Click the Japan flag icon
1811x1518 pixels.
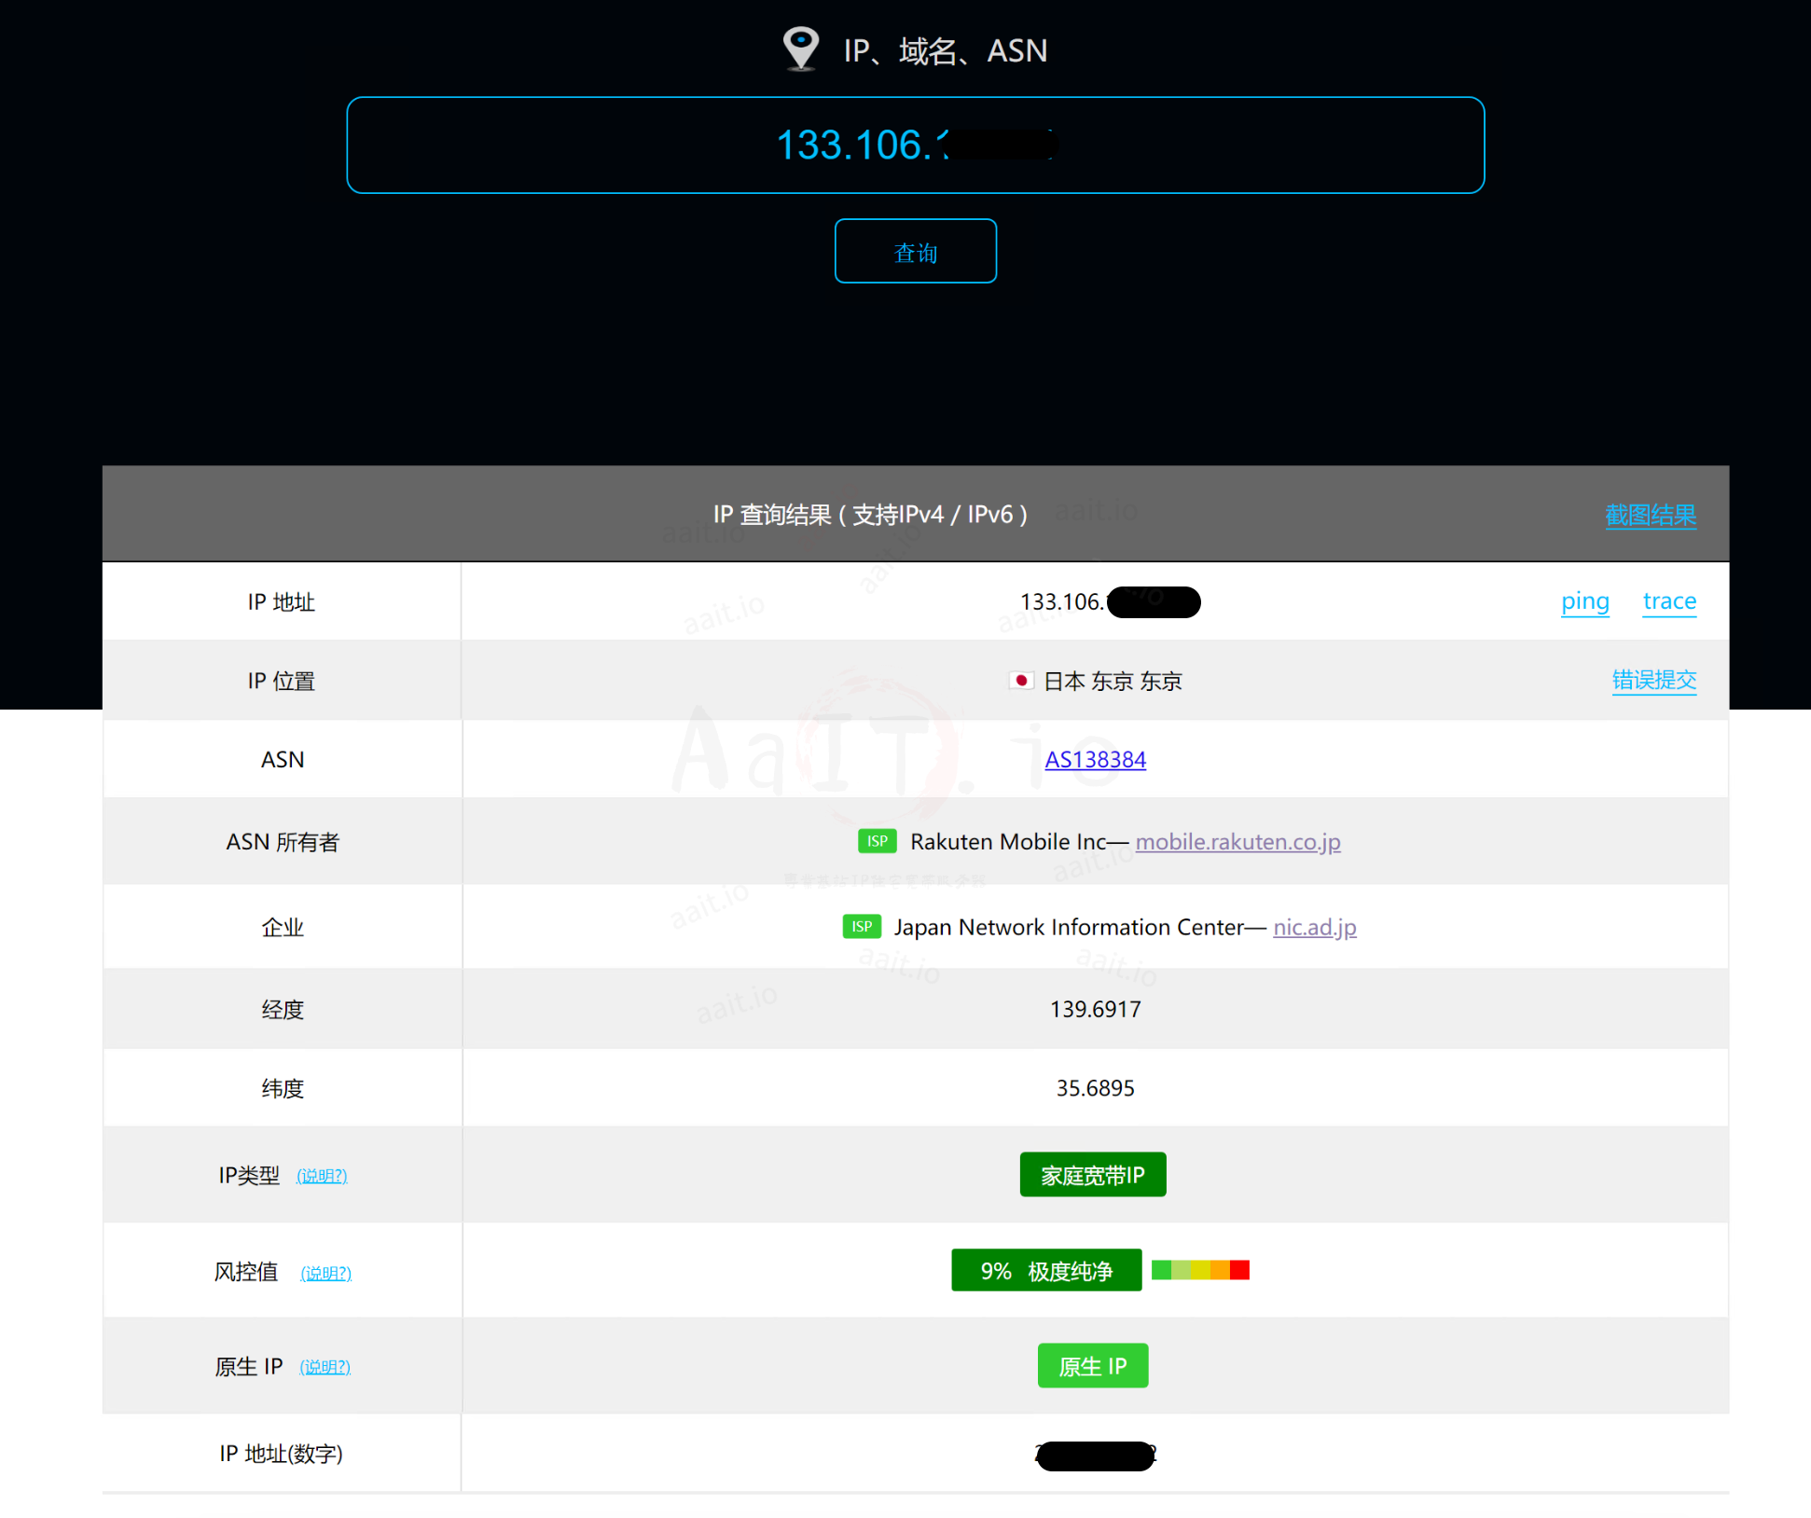point(1021,681)
